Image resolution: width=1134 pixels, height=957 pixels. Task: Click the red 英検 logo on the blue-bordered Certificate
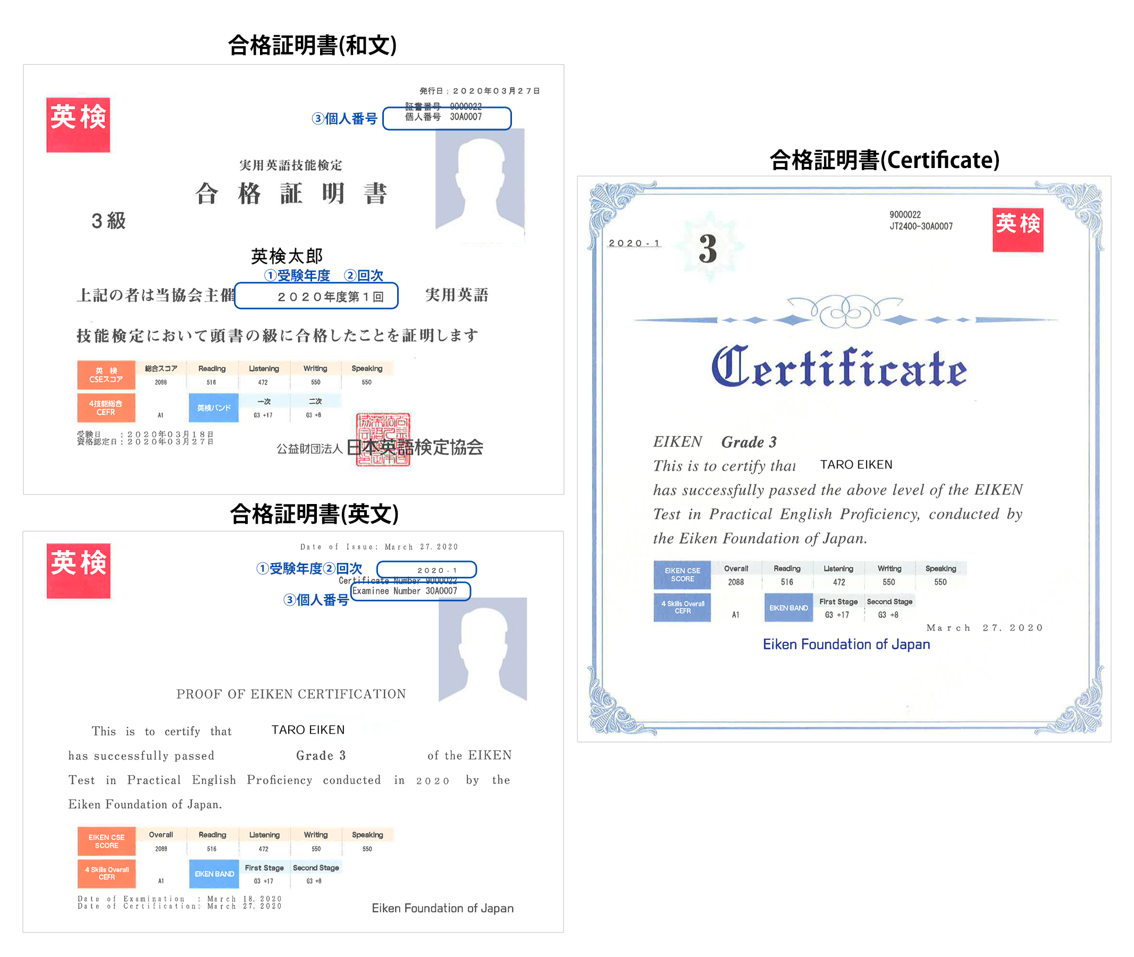[1018, 230]
